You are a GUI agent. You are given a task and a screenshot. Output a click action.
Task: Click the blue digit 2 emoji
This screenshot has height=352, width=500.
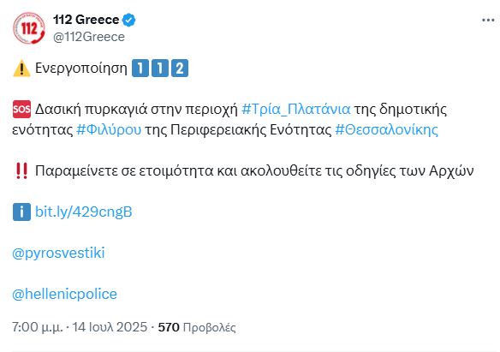point(180,69)
